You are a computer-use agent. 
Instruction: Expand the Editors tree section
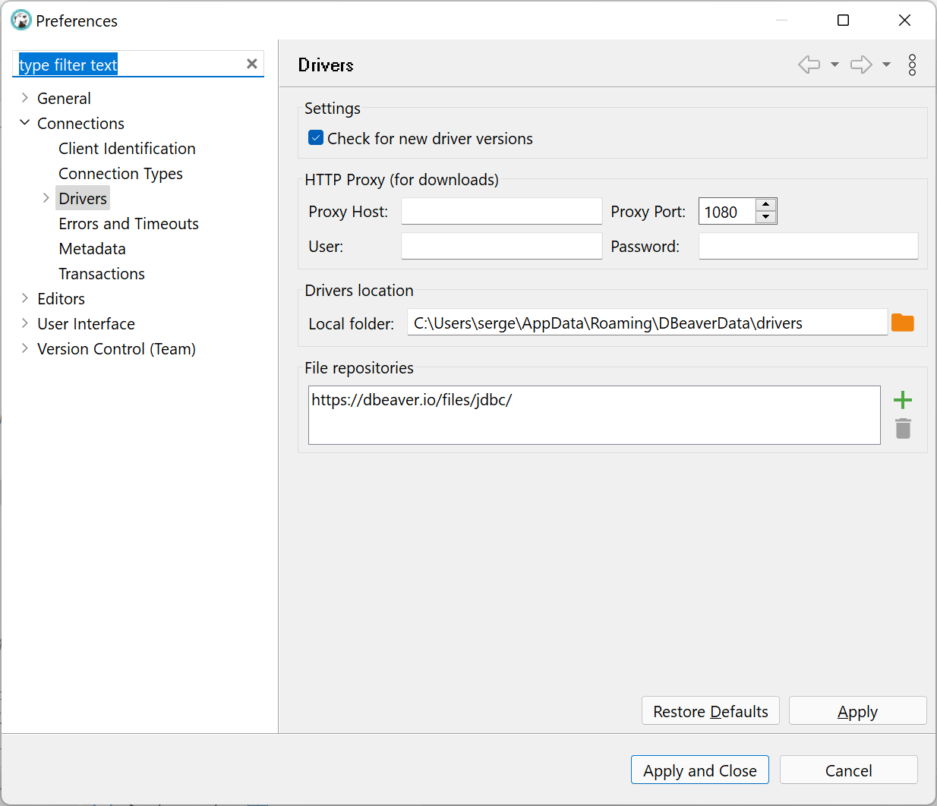24,298
